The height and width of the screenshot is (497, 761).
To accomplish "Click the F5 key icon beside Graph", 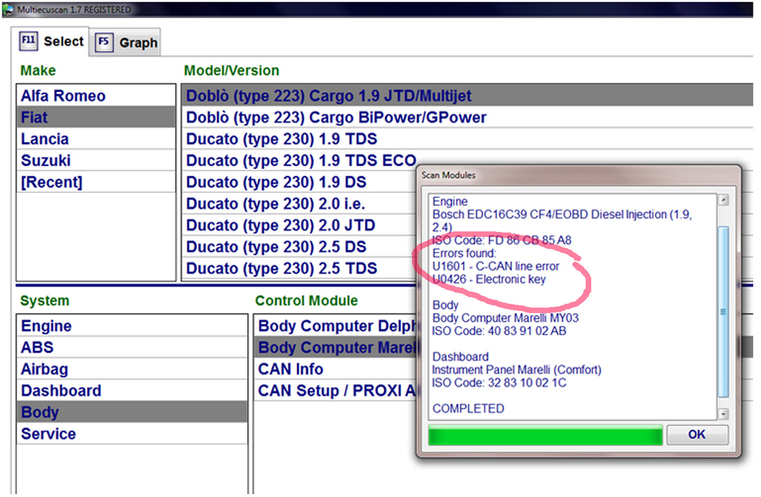I will coord(103,42).
